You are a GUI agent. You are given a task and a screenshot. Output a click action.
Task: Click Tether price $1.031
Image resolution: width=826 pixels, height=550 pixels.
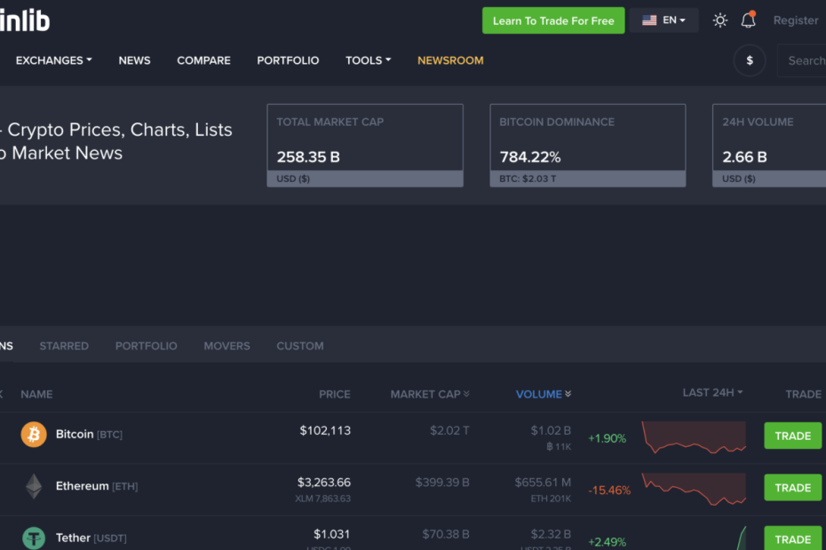(332, 534)
